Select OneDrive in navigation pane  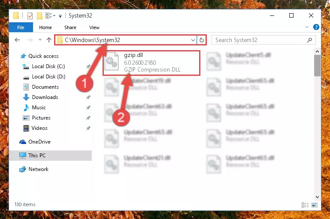click(x=39, y=142)
